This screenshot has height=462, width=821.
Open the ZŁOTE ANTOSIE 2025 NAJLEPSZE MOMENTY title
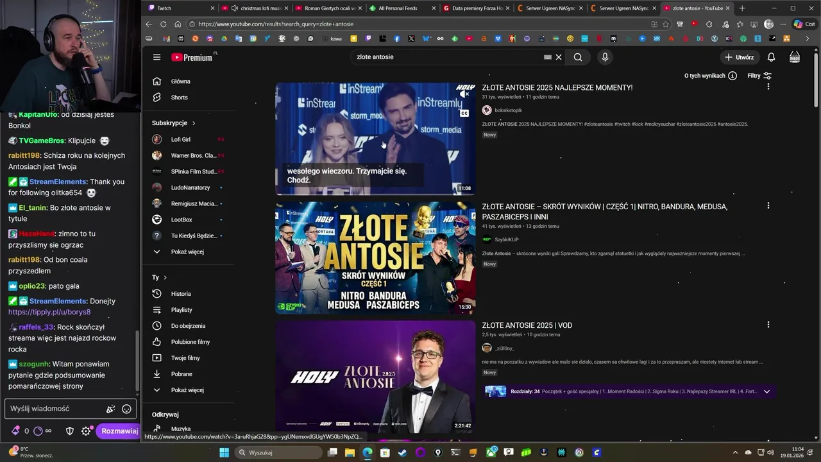pyautogui.click(x=557, y=88)
